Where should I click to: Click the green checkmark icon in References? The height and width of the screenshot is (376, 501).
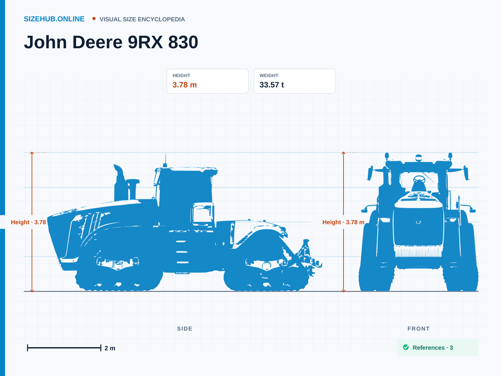point(406,347)
